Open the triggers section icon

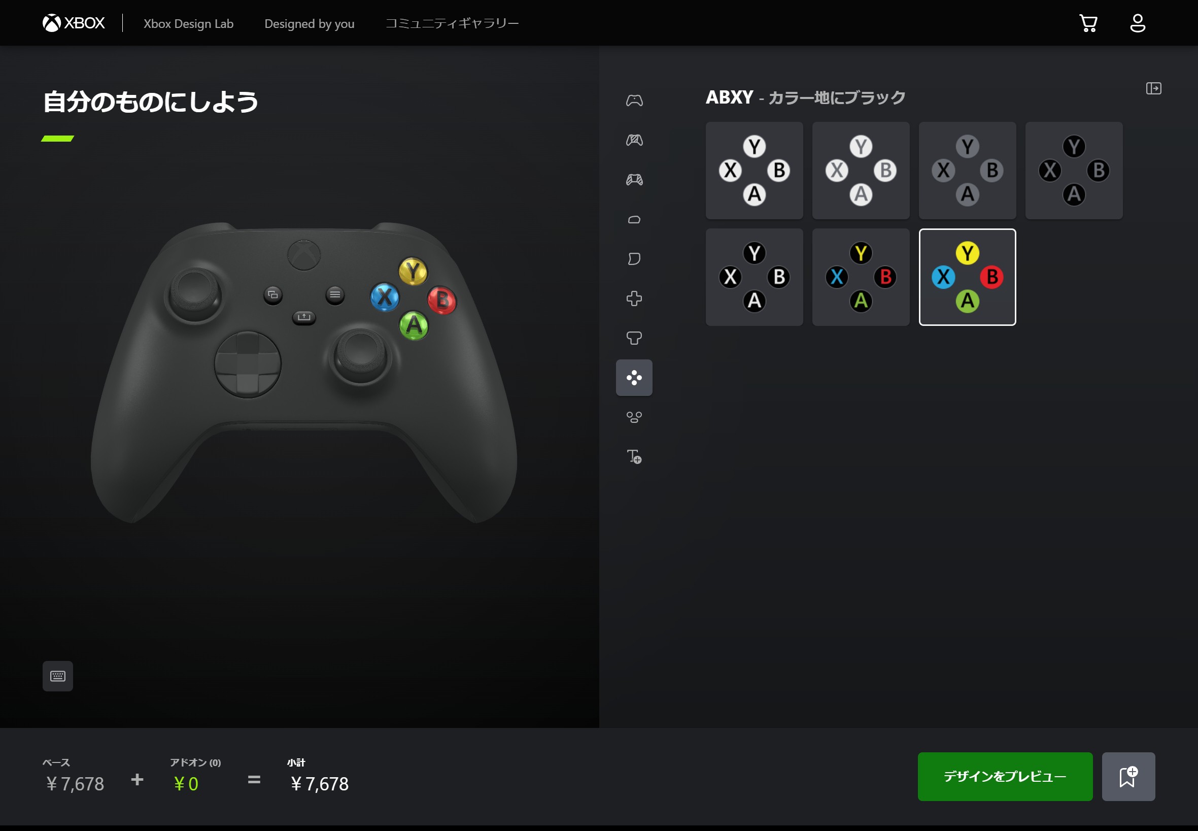pos(634,259)
